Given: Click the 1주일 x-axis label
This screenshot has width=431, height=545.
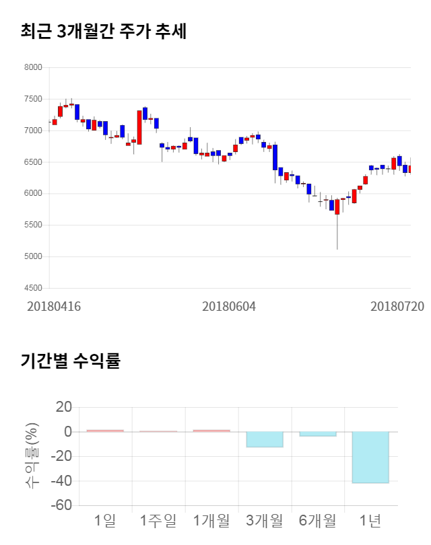Looking at the screenshot, I should coord(158,520).
